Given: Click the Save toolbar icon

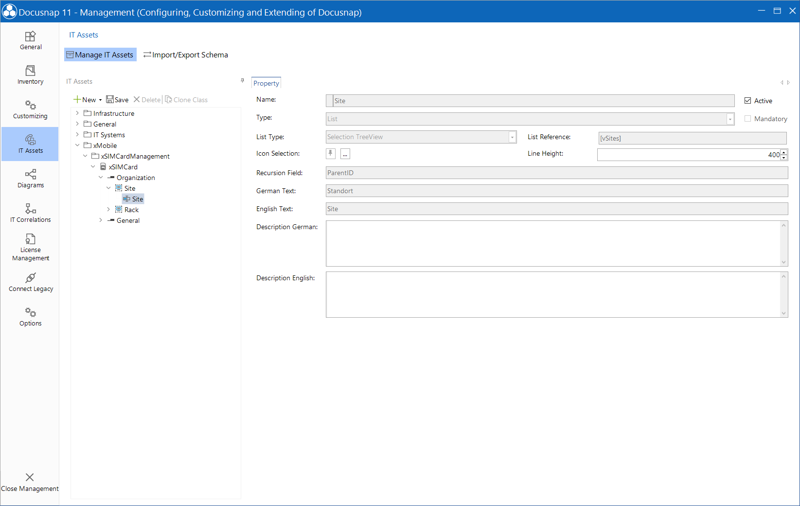Looking at the screenshot, I should click(x=117, y=100).
